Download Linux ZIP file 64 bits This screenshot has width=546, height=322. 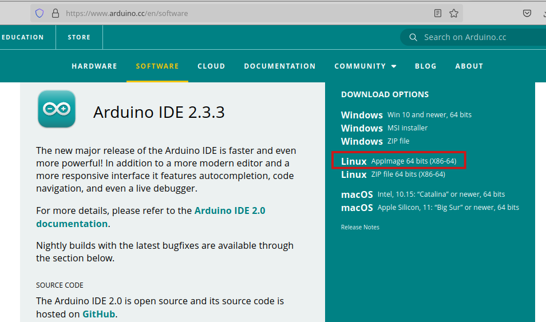pos(393,174)
